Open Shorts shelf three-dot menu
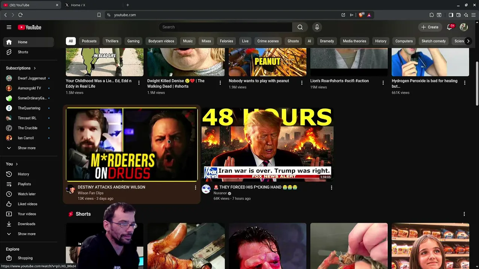479x269 pixels. (464, 214)
